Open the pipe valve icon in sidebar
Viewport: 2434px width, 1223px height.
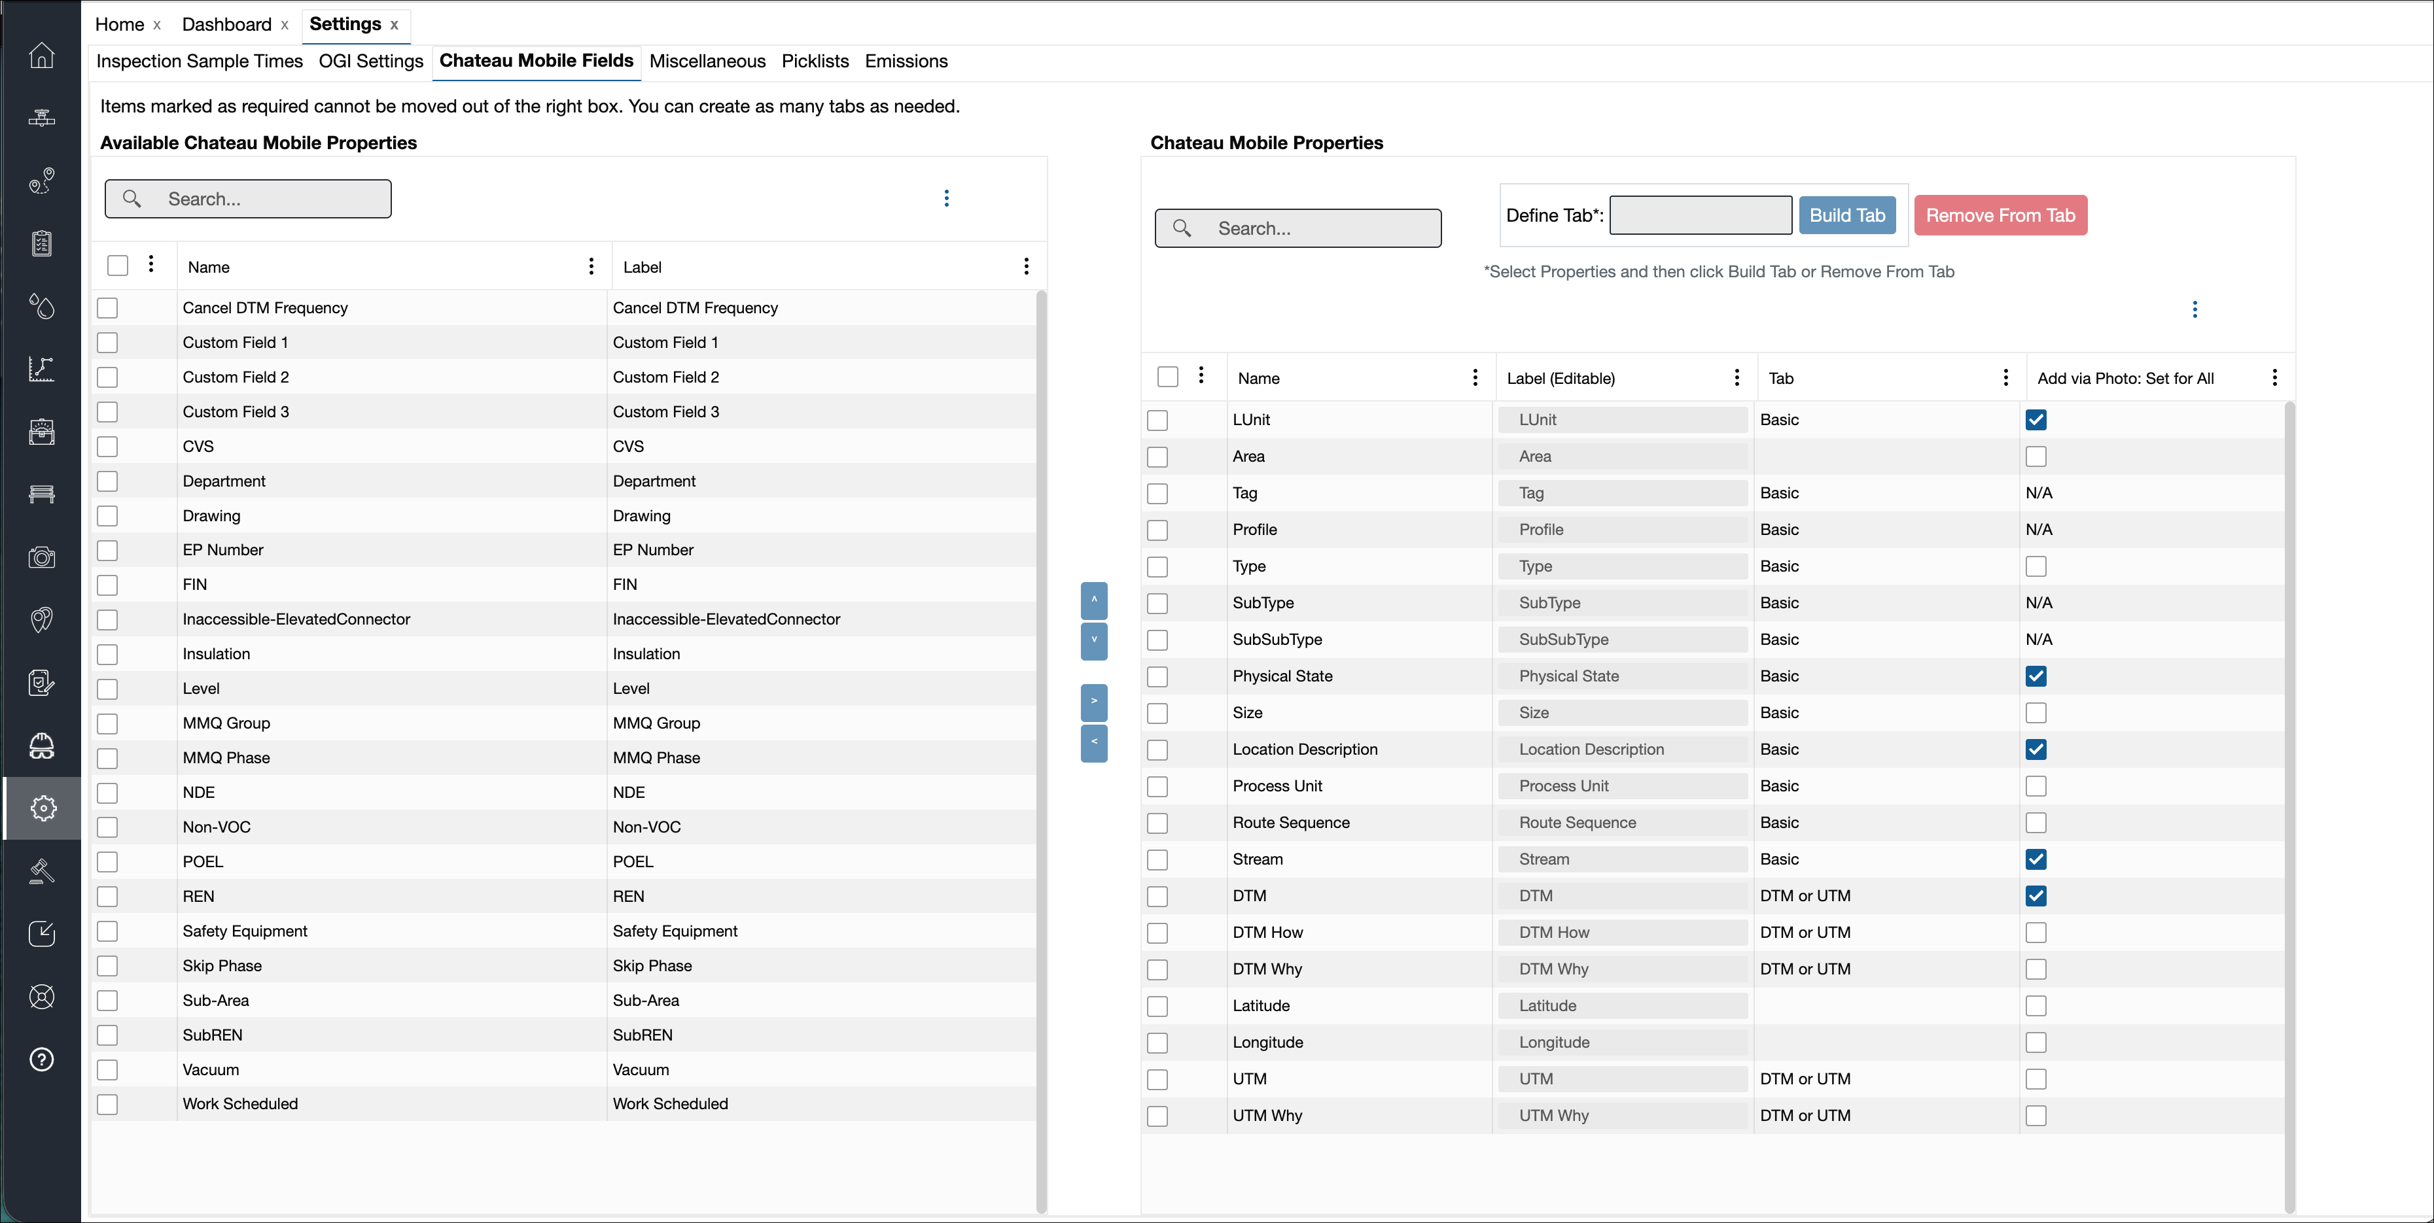42,118
